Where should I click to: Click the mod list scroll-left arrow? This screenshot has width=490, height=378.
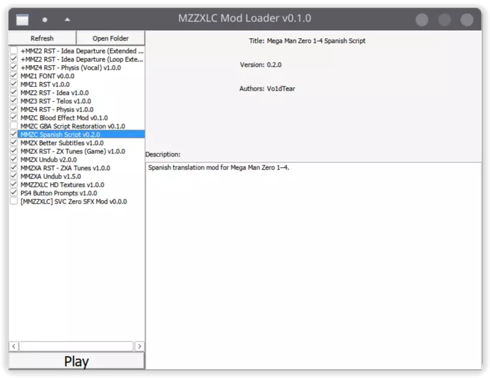[14, 346]
